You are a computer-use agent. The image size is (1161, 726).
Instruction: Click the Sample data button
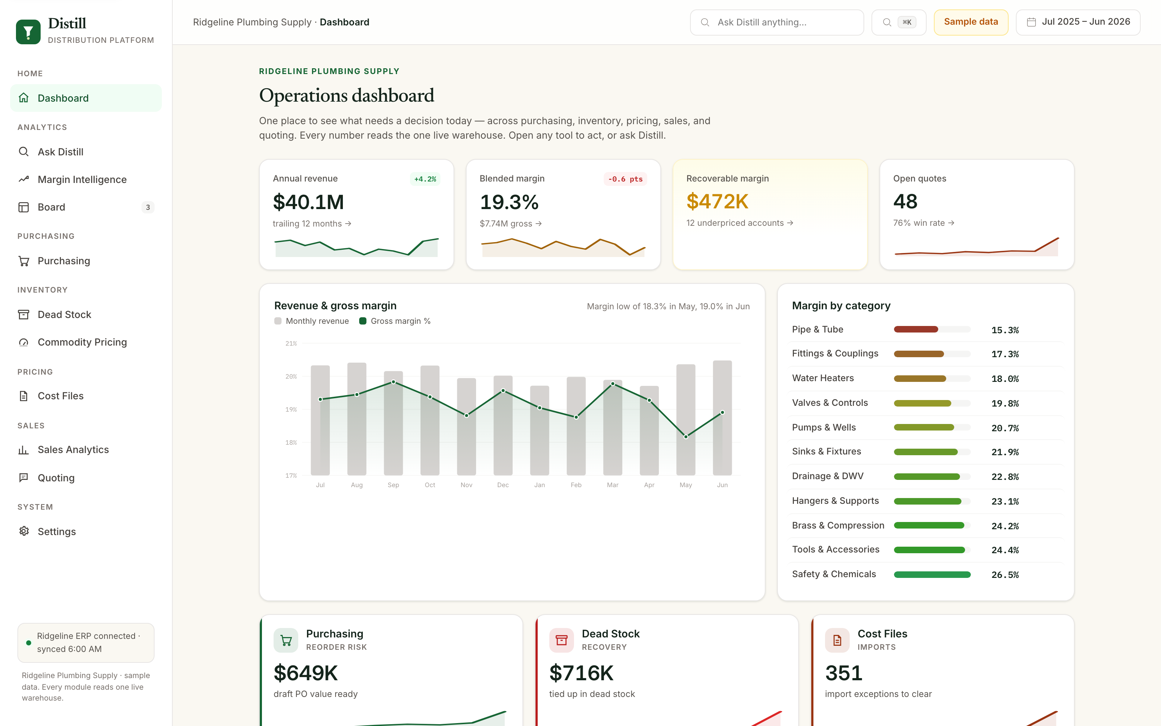pyautogui.click(x=971, y=22)
